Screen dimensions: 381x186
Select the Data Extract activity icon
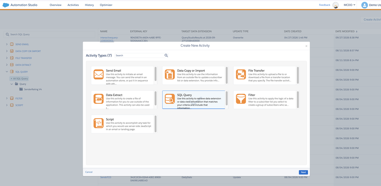(x=98, y=99)
